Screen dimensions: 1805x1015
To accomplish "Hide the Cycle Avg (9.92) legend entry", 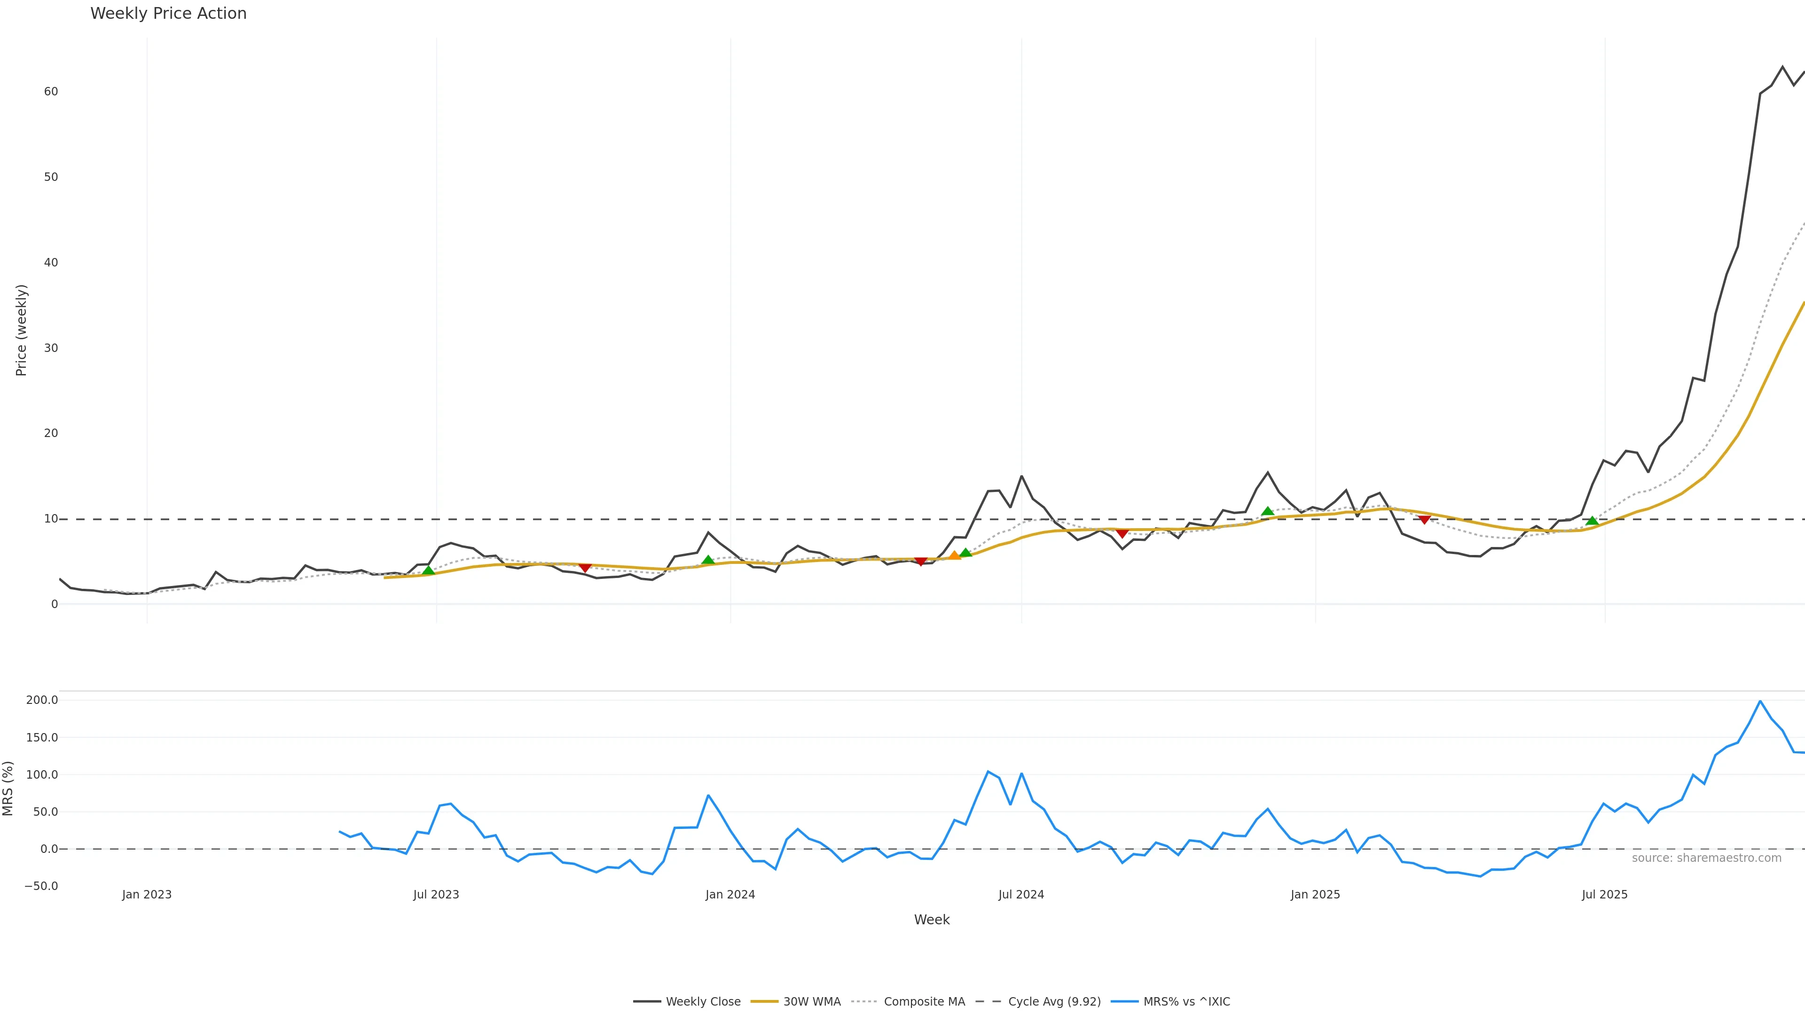I will click(x=1038, y=1002).
